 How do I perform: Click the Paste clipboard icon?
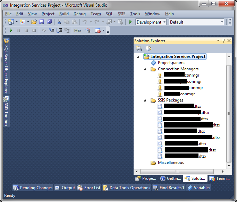click(x=75, y=22)
